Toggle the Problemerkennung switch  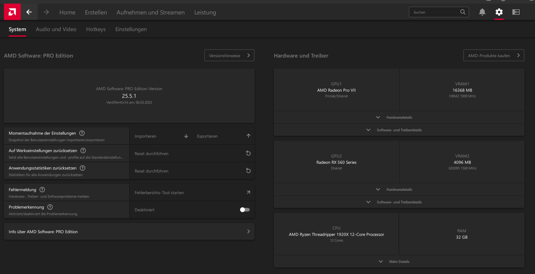point(245,210)
